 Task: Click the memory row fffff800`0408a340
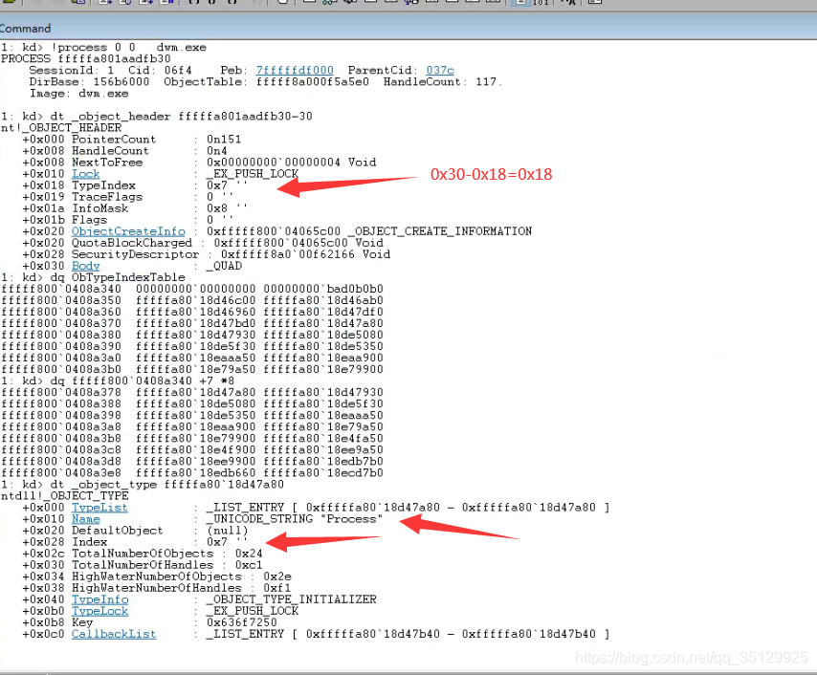pyautogui.click(x=192, y=289)
